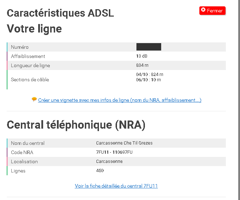Screen dimensions: 240x200
Task: Click the 'Carcassonne Che Til Grezes' central name
Action: pyautogui.click(x=124, y=143)
